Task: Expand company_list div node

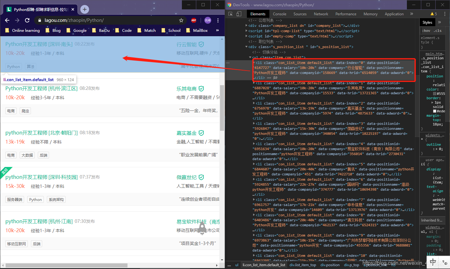Action: (x=247, y=26)
